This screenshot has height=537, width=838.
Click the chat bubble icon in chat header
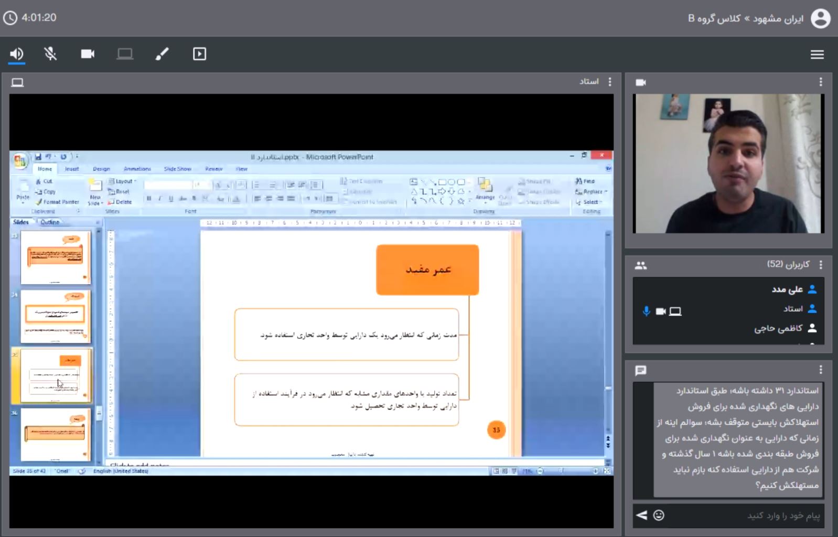(x=640, y=371)
